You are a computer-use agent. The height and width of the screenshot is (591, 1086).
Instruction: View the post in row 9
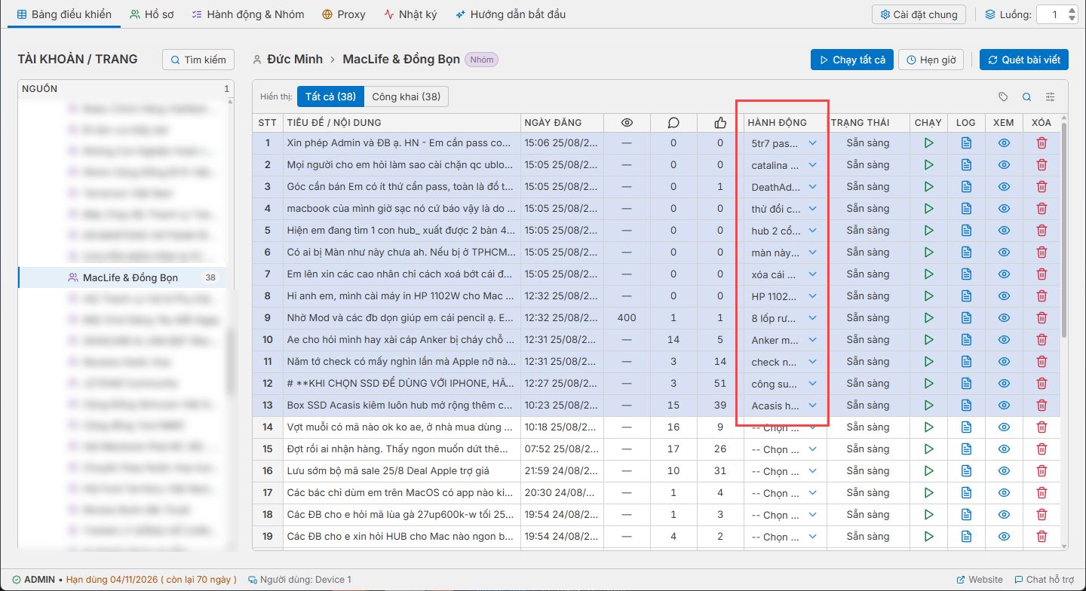(x=1004, y=318)
